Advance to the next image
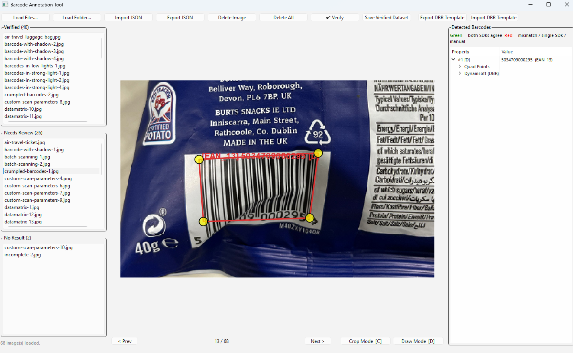Image resolution: width=573 pixels, height=353 pixels. (318, 341)
